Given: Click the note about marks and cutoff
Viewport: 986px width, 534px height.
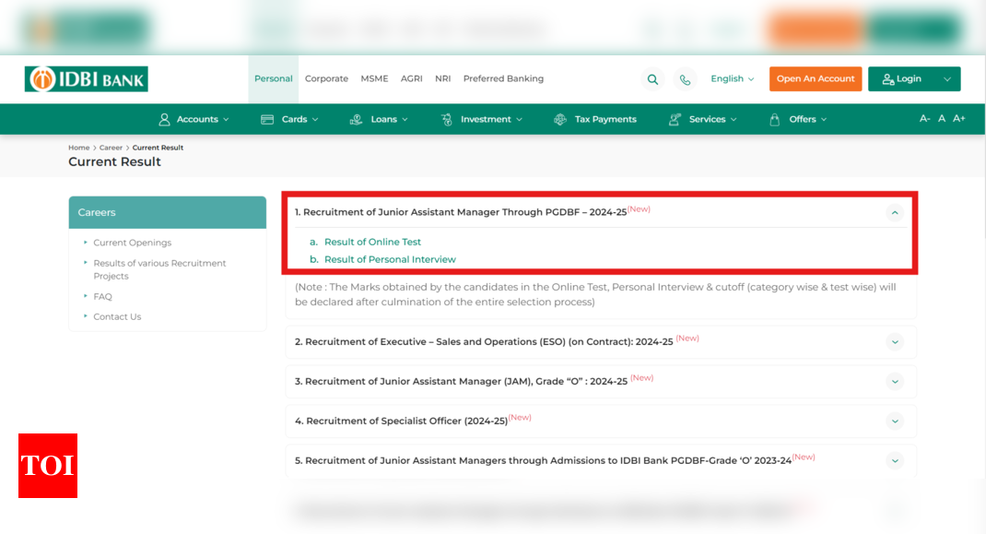Looking at the screenshot, I should click(595, 294).
